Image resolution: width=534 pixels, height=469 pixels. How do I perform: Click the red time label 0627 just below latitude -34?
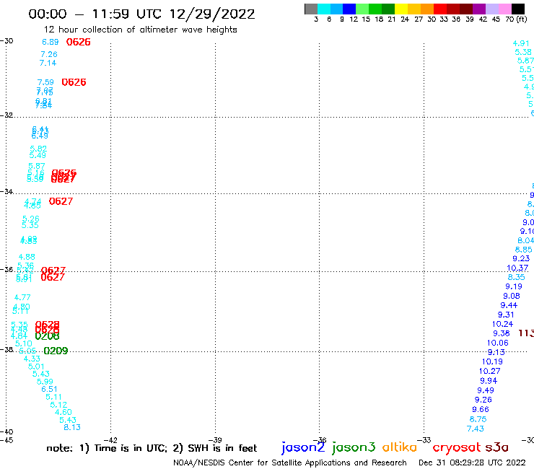61,201
